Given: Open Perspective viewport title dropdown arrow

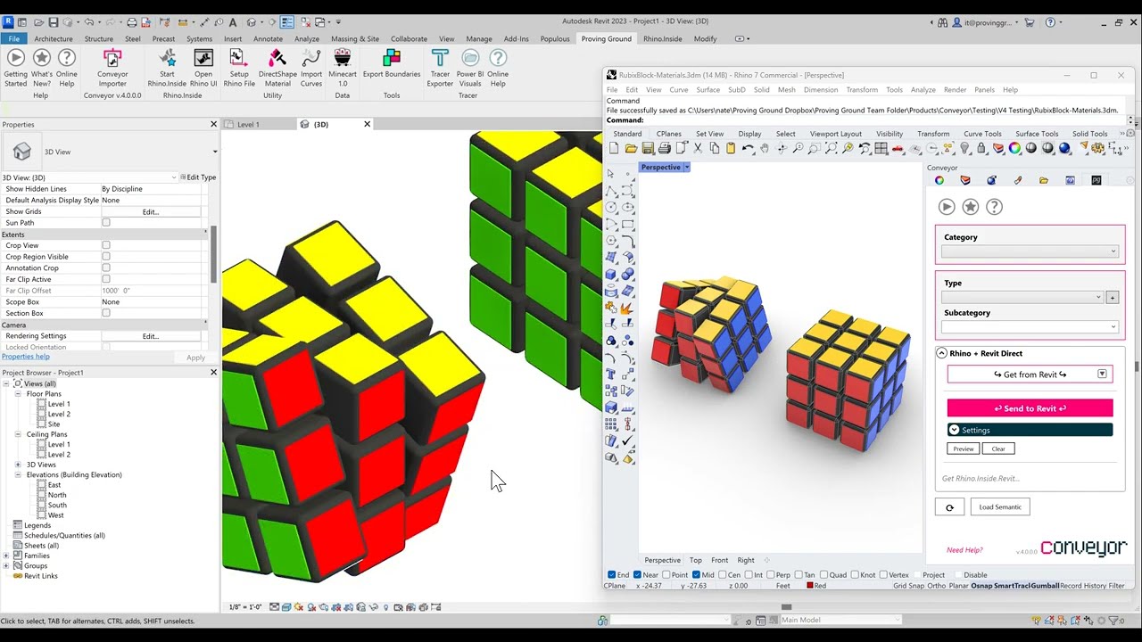Looking at the screenshot, I should pos(686,168).
